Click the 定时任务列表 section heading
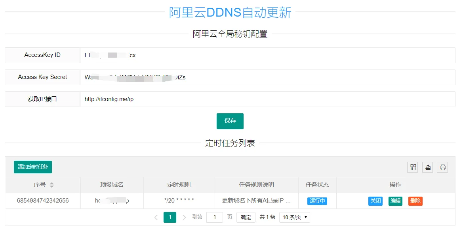Viewport: 463px width, 246px height. [230, 143]
